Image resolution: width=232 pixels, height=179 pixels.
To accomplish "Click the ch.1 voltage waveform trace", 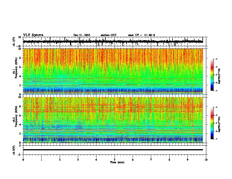I will [x=113, y=42].
